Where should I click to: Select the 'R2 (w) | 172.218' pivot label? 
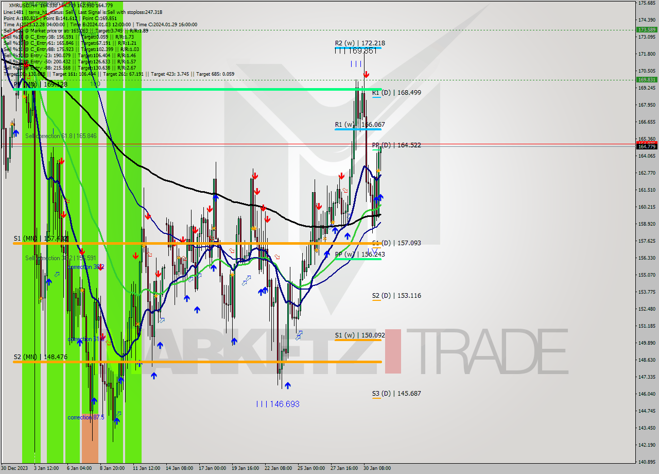(360, 43)
